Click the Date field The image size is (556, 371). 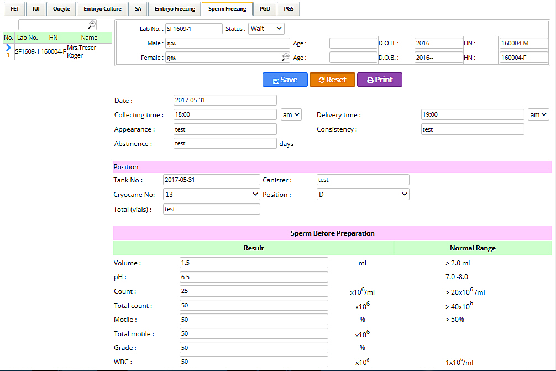click(x=225, y=100)
